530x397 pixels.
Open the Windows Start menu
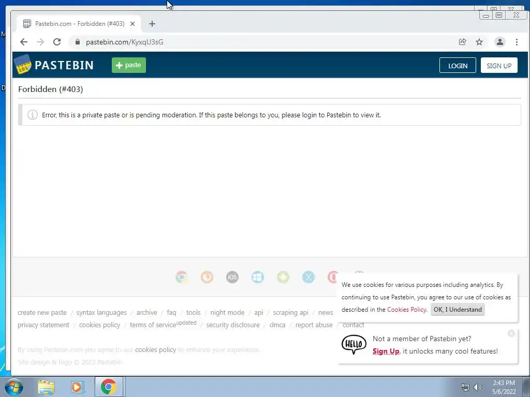point(14,387)
